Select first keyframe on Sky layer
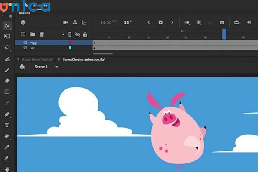The height and width of the screenshot is (172, 258). pos(95,48)
